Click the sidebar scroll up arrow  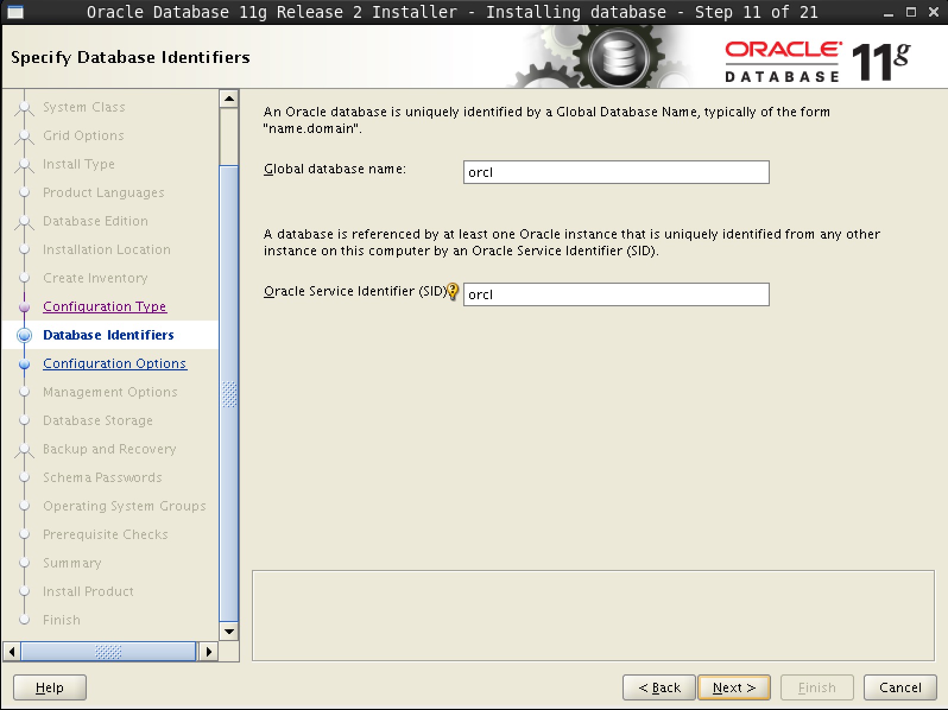click(229, 99)
